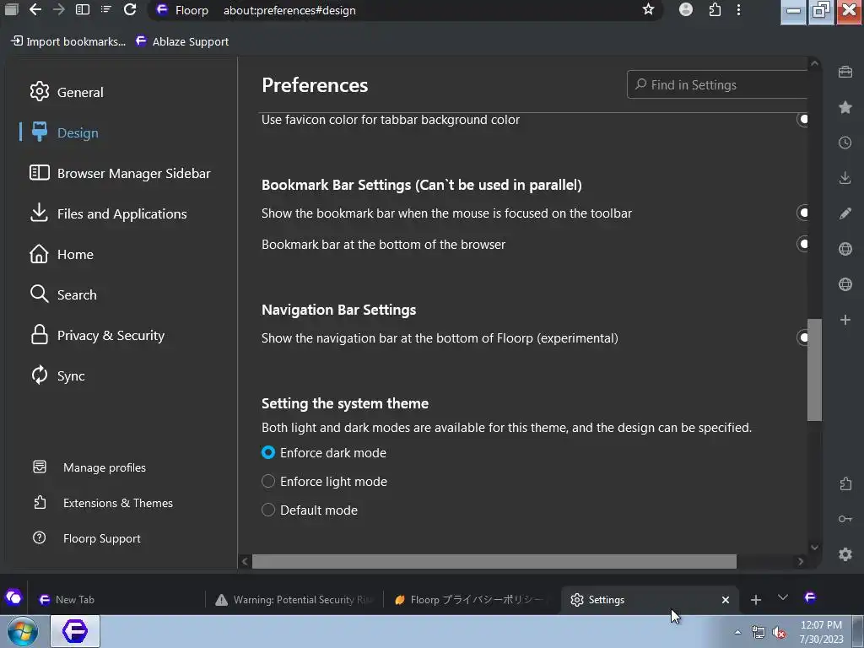Viewport: 864px width, 648px height.
Task: Open history clock in right sidebar
Action: point(845,143)
